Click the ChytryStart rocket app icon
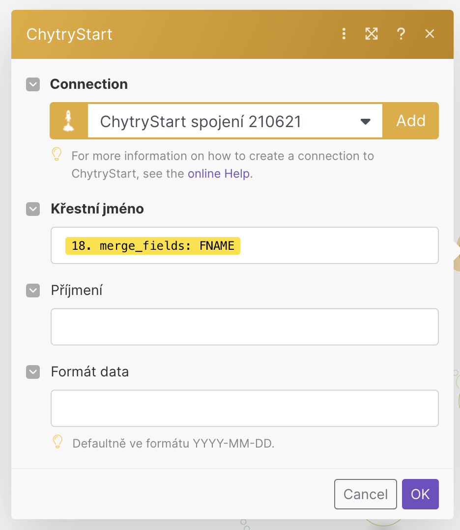This screenshot has height=530, width=460. (x=69, y=121)
